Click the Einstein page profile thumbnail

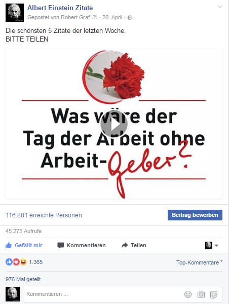click(x=15, y=13)
